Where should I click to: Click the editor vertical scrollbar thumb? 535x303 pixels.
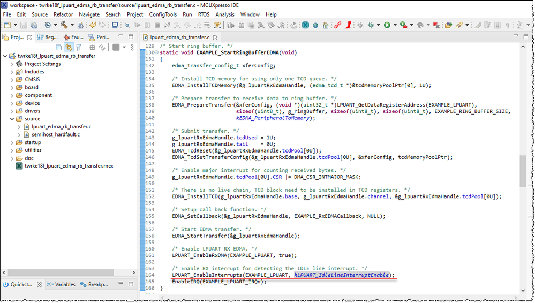tap(523, 171)
